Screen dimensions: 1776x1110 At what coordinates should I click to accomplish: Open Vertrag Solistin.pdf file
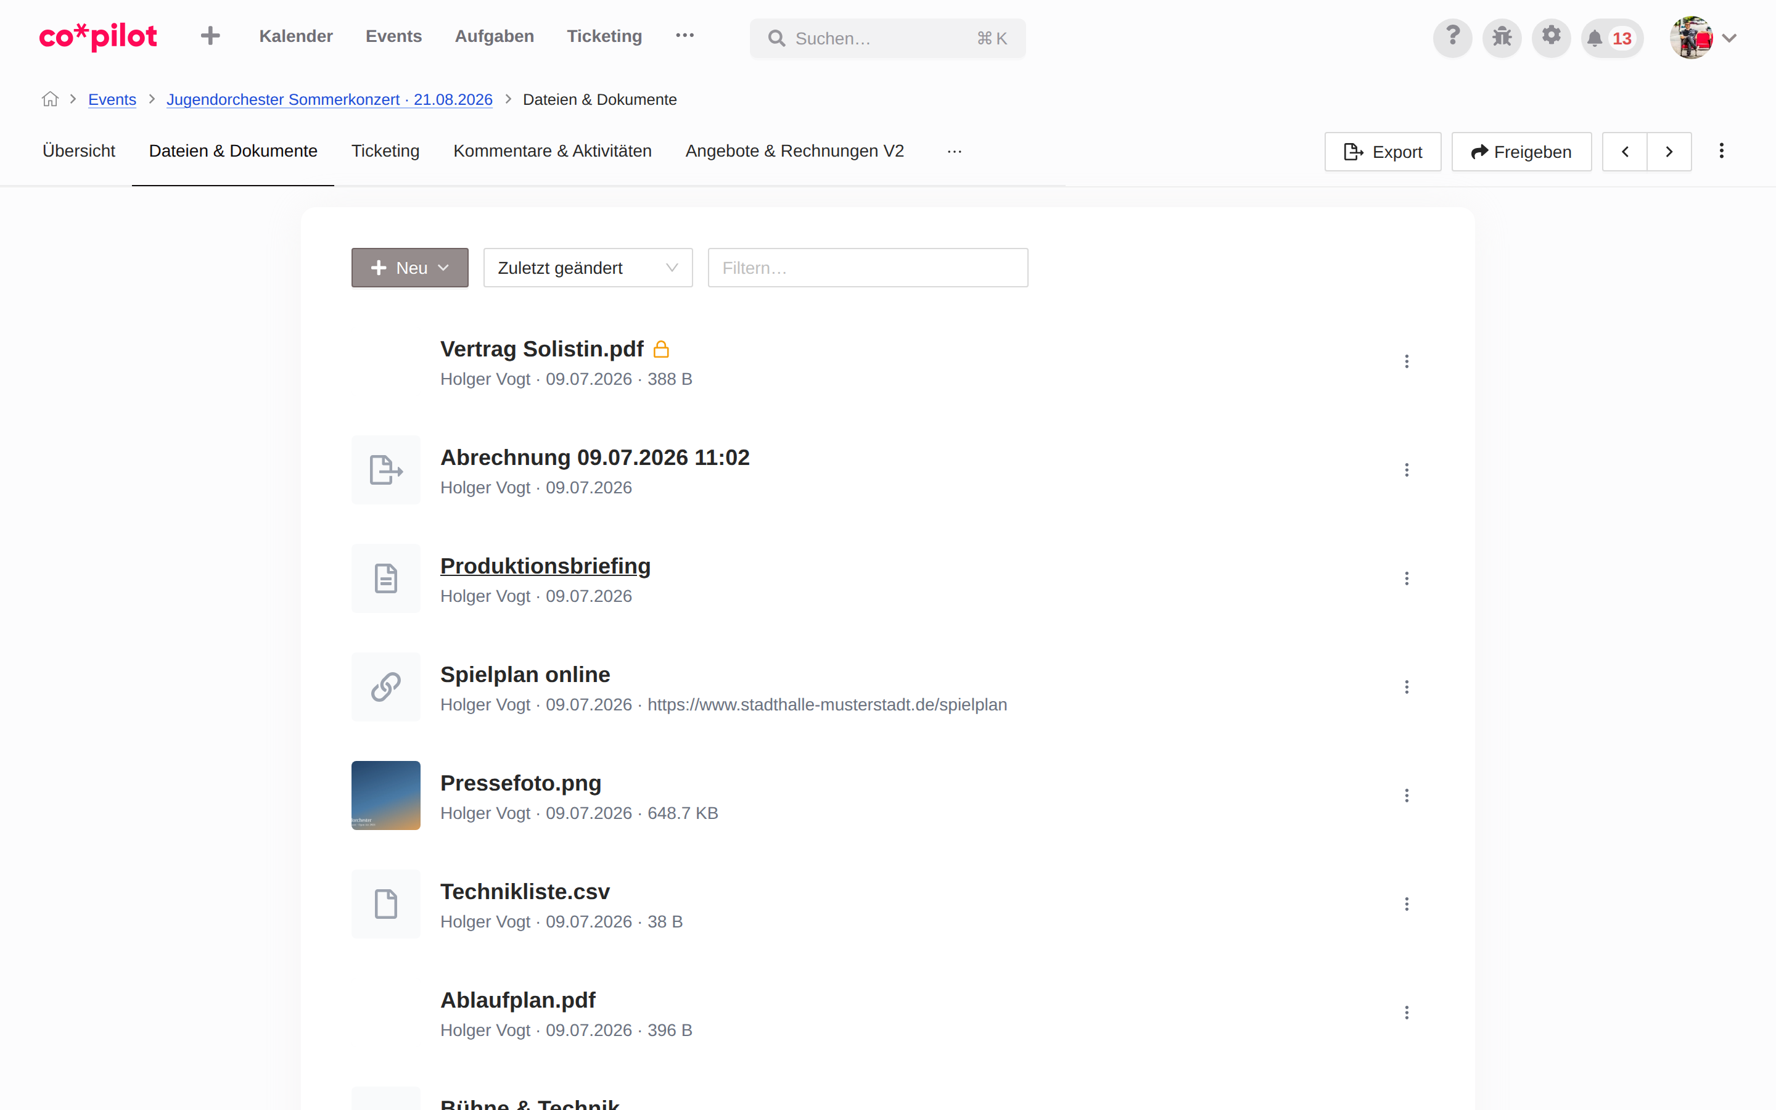[541, 348]
